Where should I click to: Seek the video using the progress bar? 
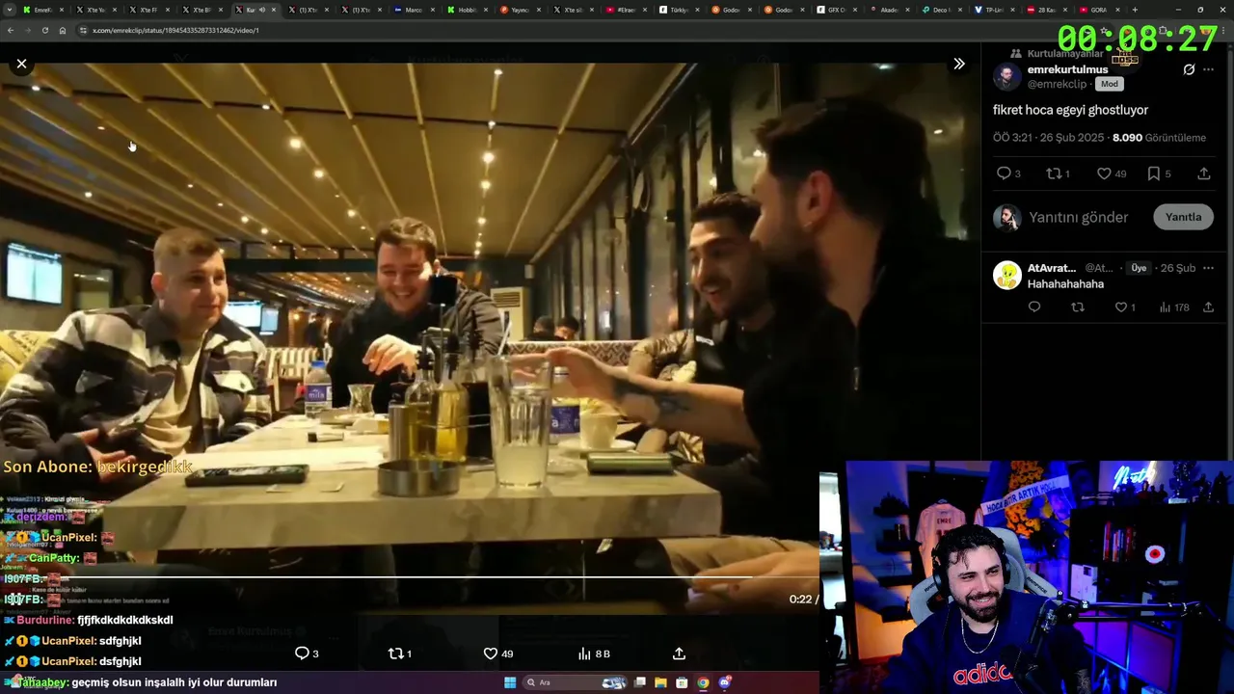(409, 577)
